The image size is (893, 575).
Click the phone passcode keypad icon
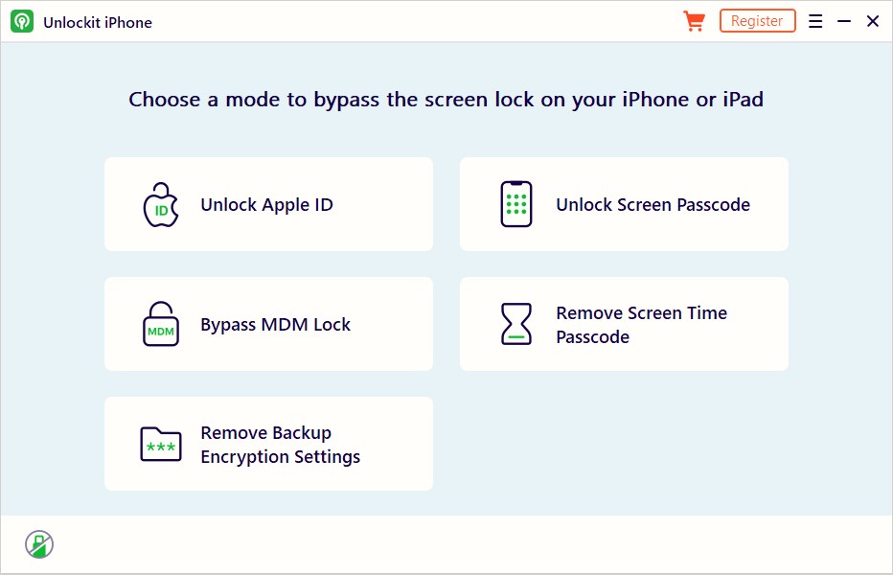pos(516,204)
